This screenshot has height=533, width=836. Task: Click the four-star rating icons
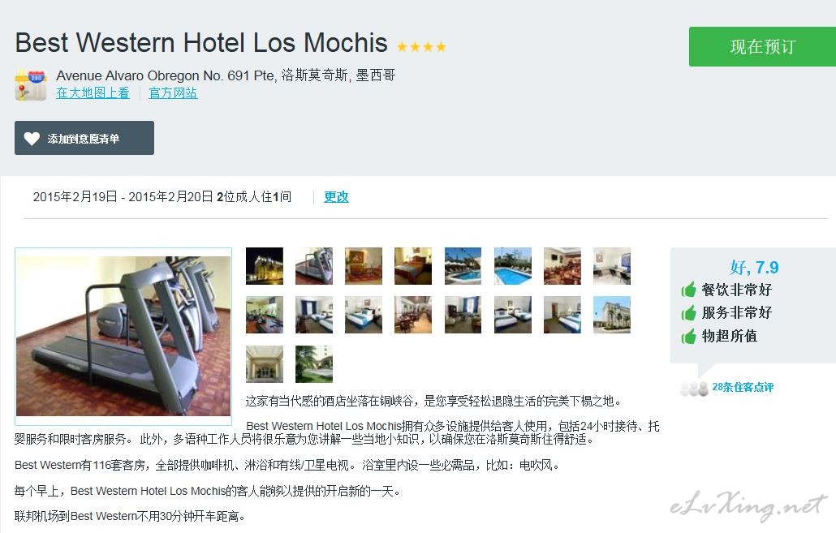pos(421,47)
